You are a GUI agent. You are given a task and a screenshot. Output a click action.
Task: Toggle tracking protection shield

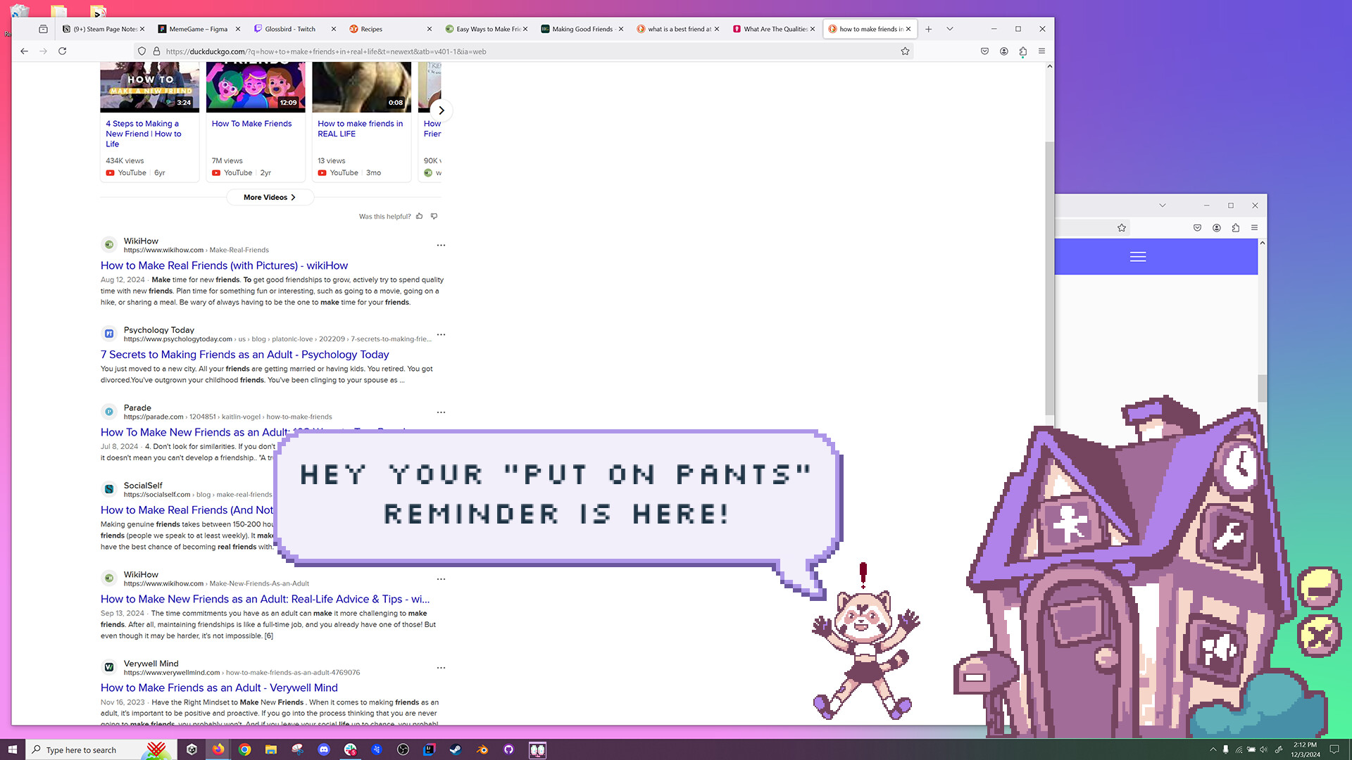142,51
